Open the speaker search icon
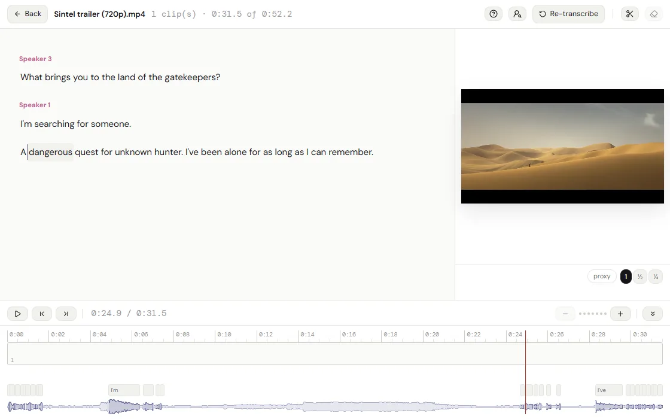Viewport: 670px width, 419px height. 517,14
